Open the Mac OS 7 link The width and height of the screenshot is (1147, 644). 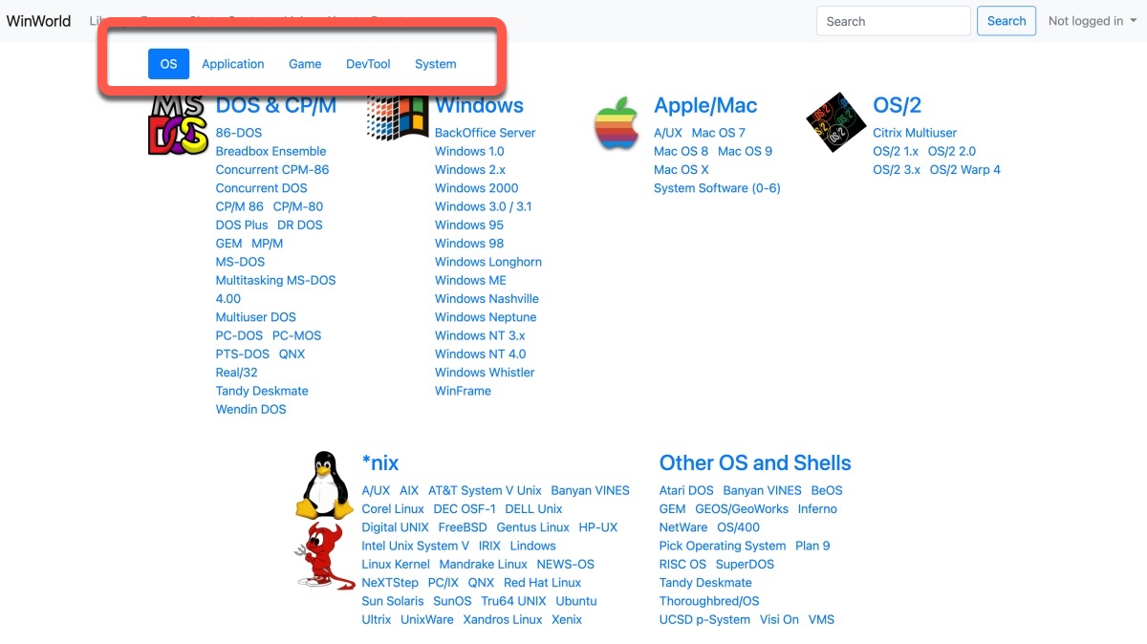pyautogui.click(x=719, y=133)
